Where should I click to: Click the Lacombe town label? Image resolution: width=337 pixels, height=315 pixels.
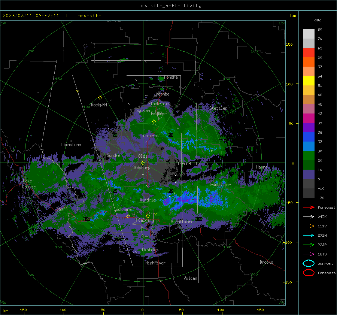pyautogui.click(x=161, y=94)
